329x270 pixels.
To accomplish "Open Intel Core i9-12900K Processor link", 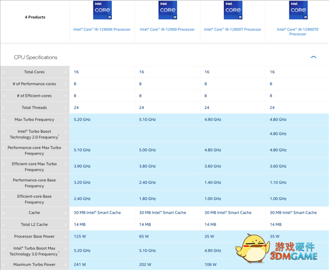I will pos(102,30).
